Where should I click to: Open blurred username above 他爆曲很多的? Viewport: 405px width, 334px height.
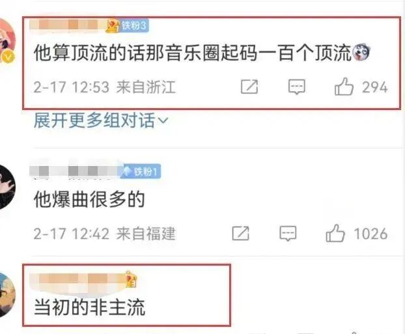74,171
